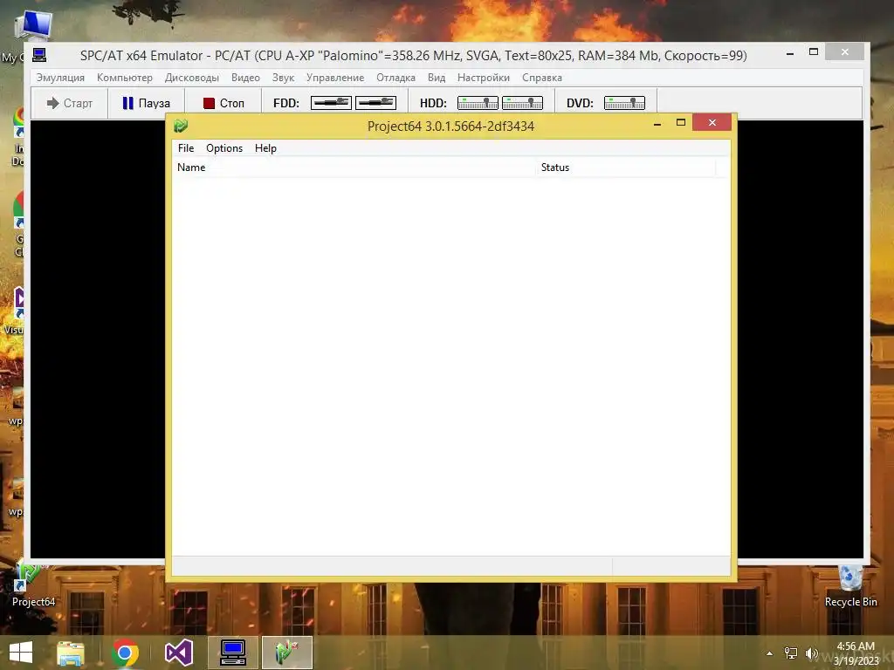Launch Google Chrome from the taskbar
894x670 pixels.
click(x=125, y=653)
